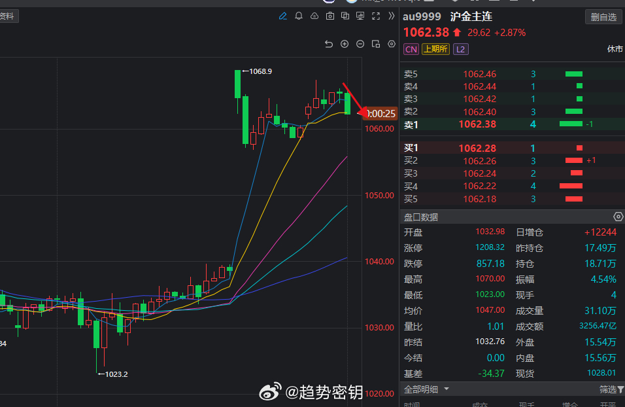Zoom out of the chart with minus icon
Image resolution: width=625 pixels, height=407 pixels.
tap(360, 44)
